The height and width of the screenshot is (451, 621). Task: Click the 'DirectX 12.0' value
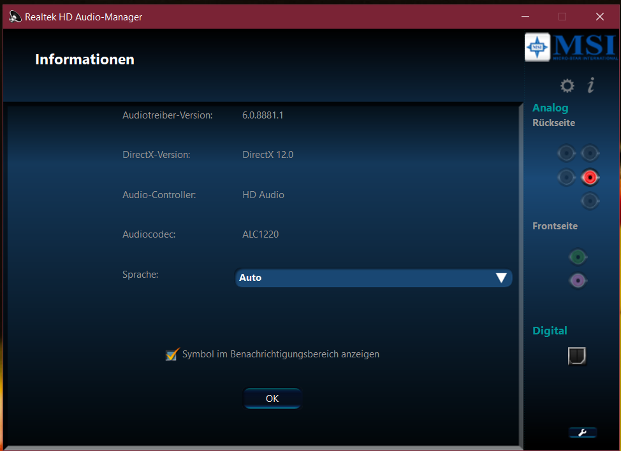click(268, 155)
